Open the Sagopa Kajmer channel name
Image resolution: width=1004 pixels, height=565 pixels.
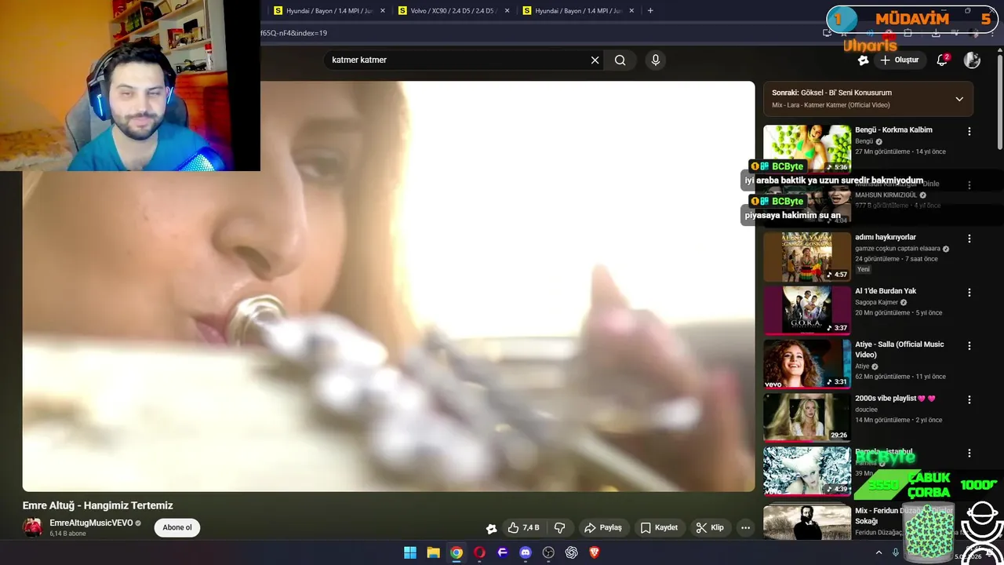tap(876, 302)
